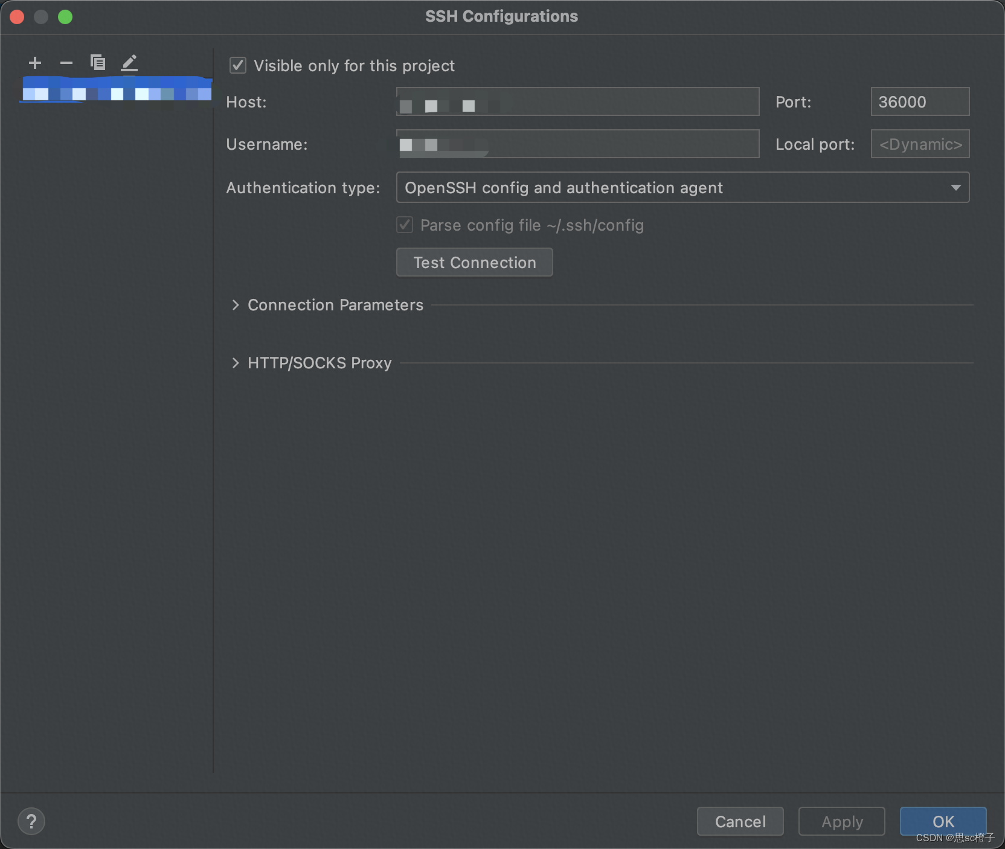Toggle Visible only for this project checkbox
This screenshot has height=849, width=1005.
coord(238,65)
